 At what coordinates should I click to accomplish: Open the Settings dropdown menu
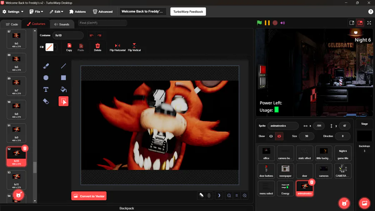(13, 12)
